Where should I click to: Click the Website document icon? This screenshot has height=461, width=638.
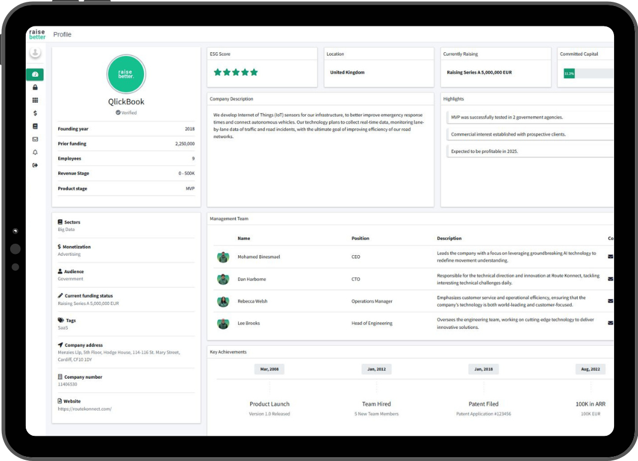[x=60, y=401]
